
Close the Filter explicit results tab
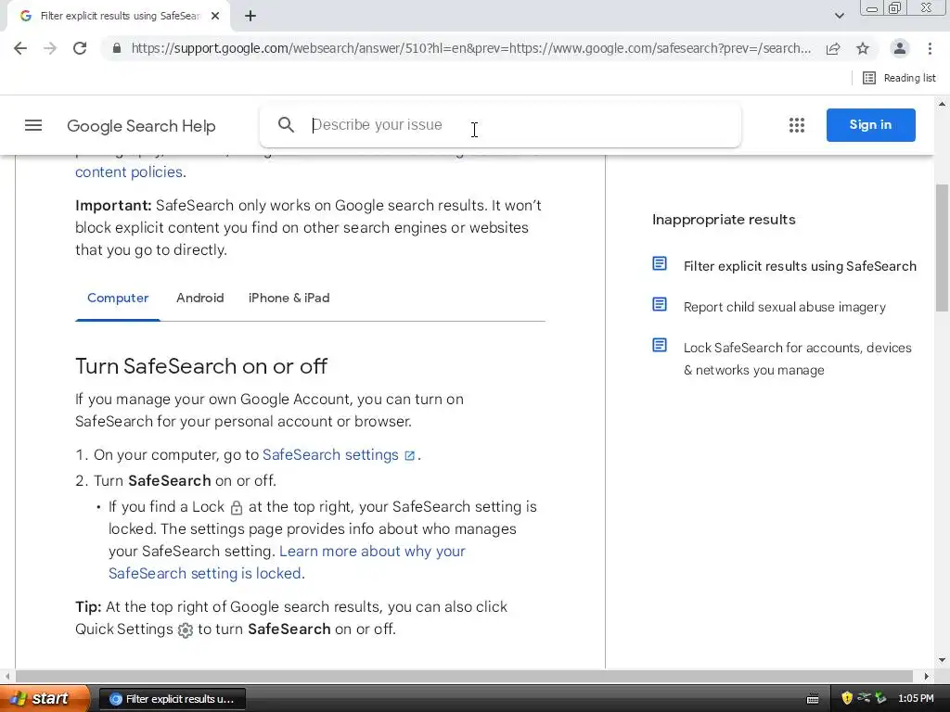[215, 17]
